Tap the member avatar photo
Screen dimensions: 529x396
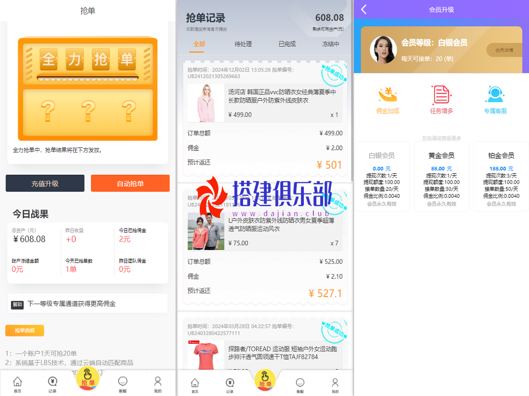(383, 50)
